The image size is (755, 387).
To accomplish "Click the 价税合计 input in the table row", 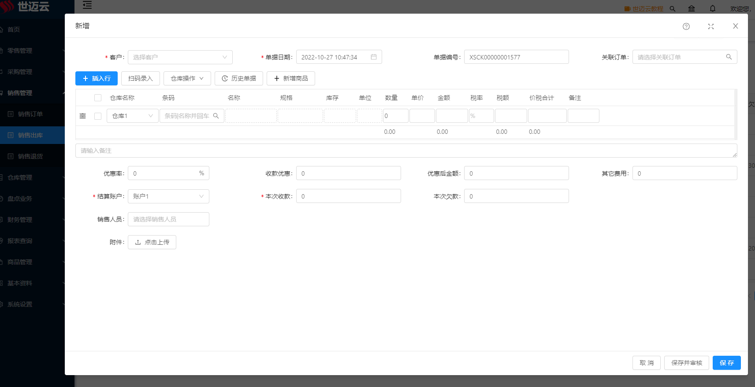I will tap(547, 116).
